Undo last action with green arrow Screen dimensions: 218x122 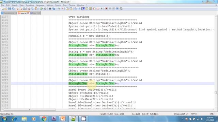click(41, 8)
